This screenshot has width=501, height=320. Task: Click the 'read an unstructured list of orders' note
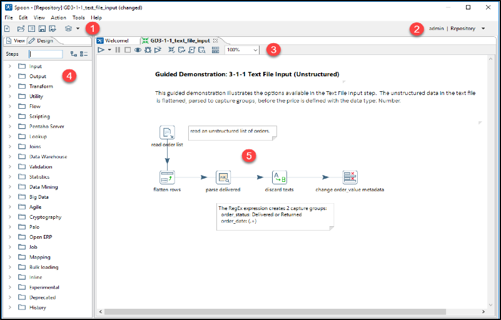pyautogui.click(x=233, y=133)
